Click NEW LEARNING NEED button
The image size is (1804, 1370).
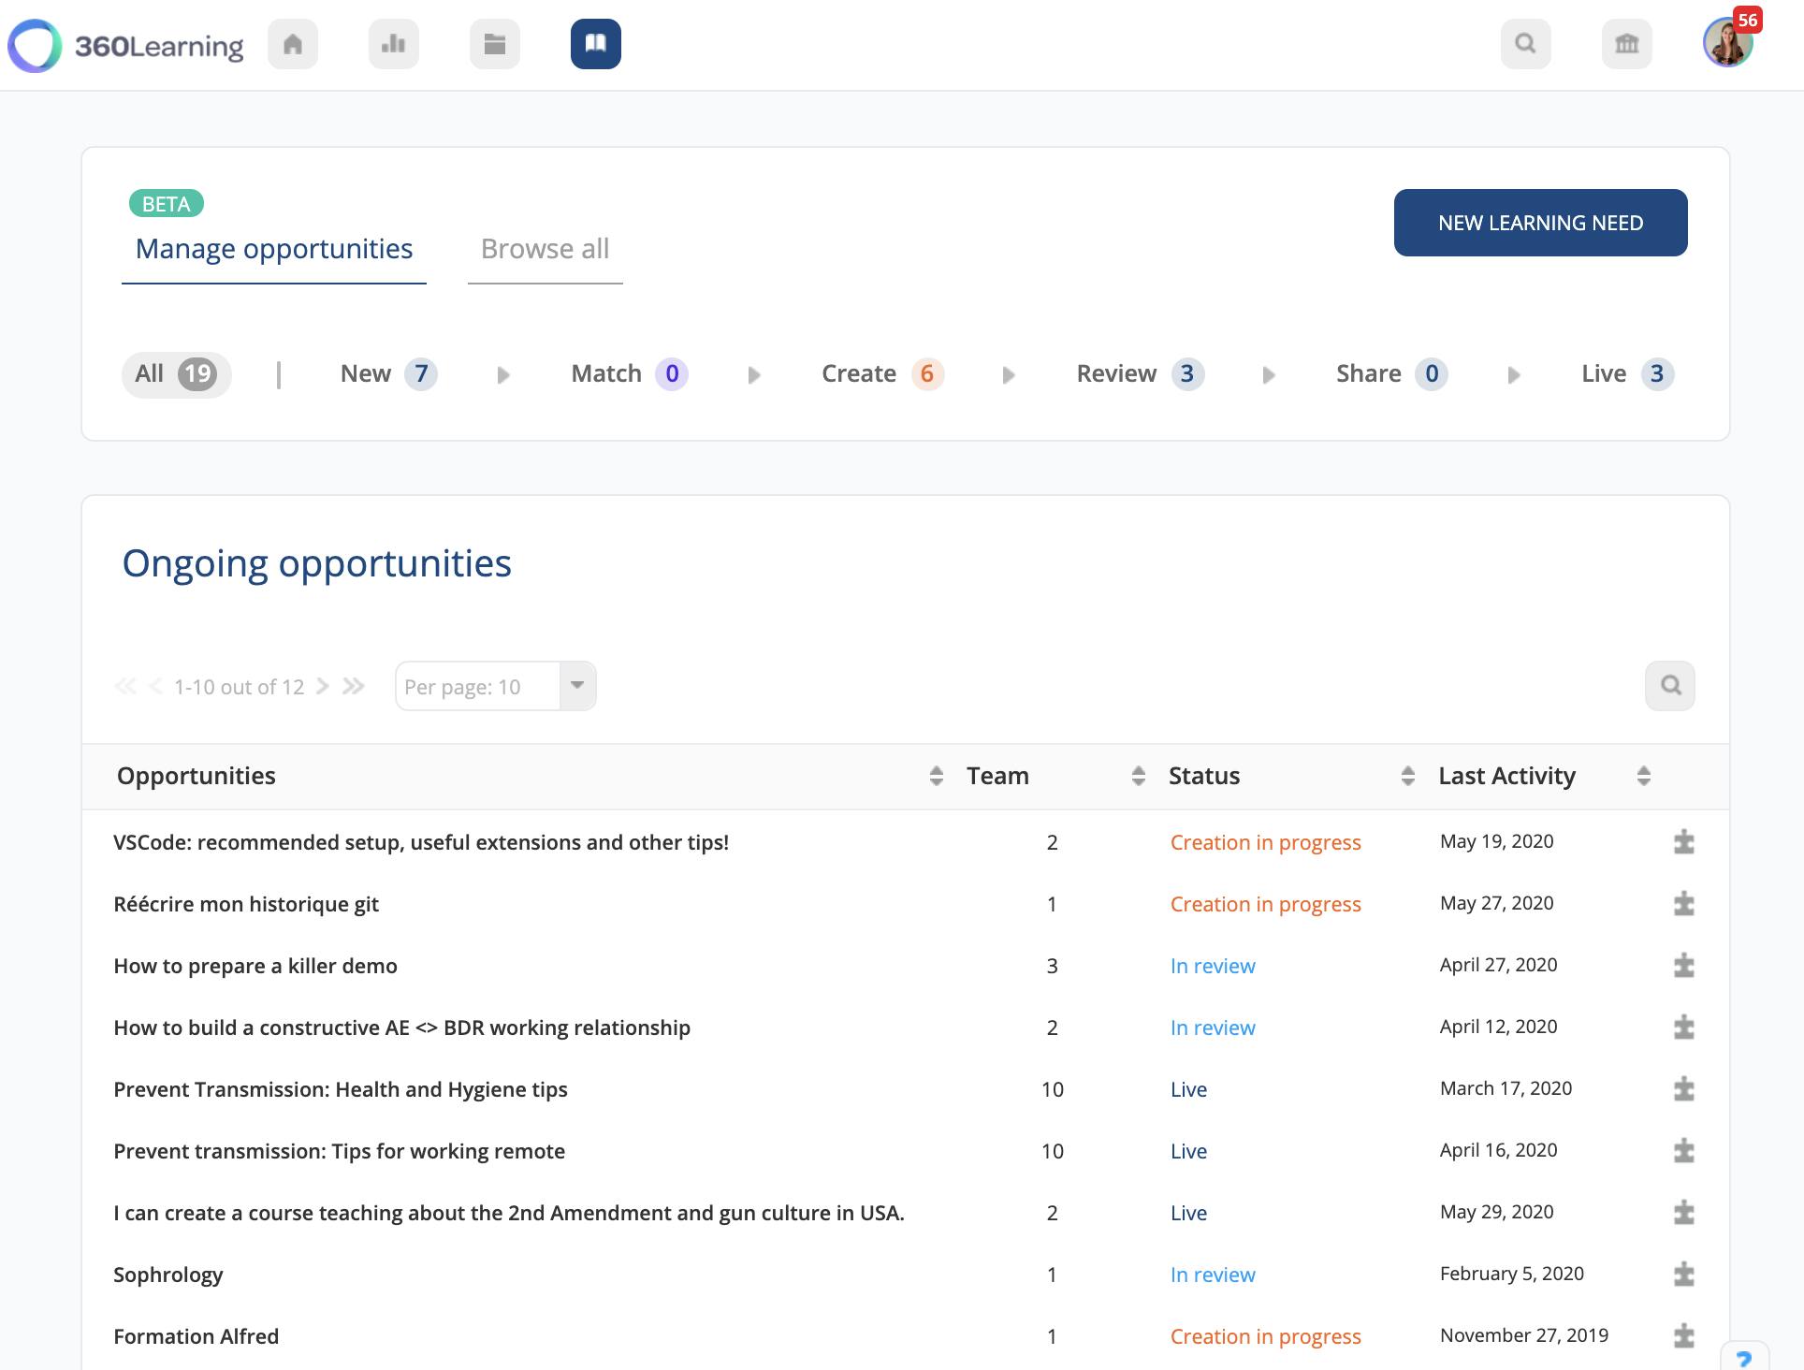[1540, 223]
